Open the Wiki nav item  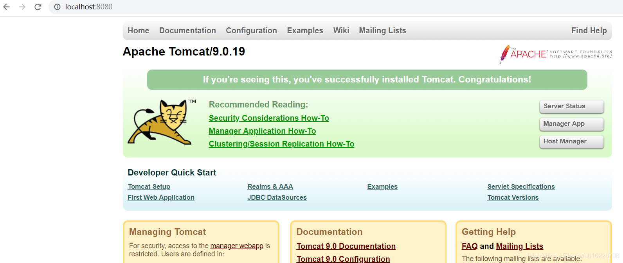click(341, 30)
